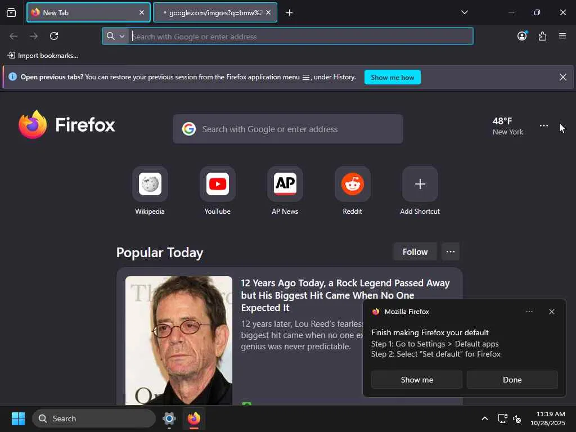The width and height of the screenshot is (576, 432).
Task: Open the search engine selector dropdown
Action: click(x=115, y=36)
